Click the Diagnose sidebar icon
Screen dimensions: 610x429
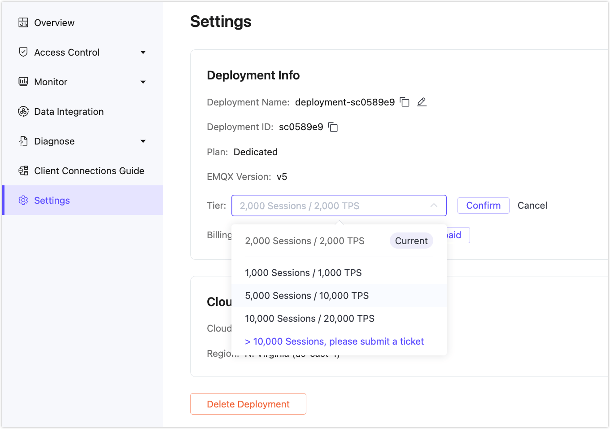pyautogui.click(x=23, y=141)
